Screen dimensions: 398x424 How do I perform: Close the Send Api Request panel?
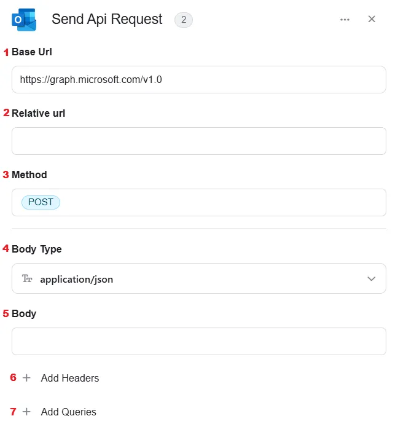coord(372,19)
